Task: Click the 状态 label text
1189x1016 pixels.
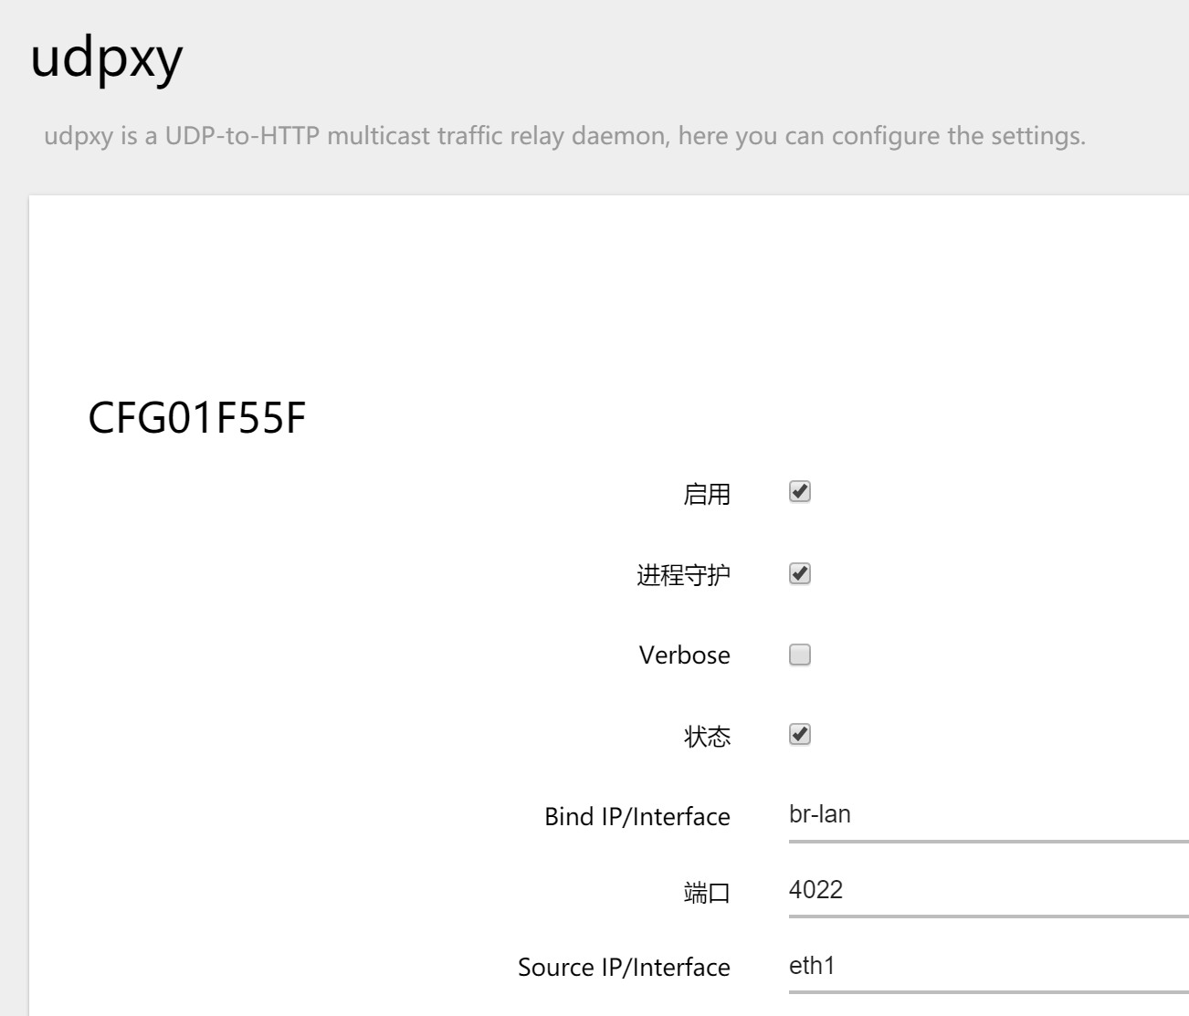Action: click(x=706, y=737)
